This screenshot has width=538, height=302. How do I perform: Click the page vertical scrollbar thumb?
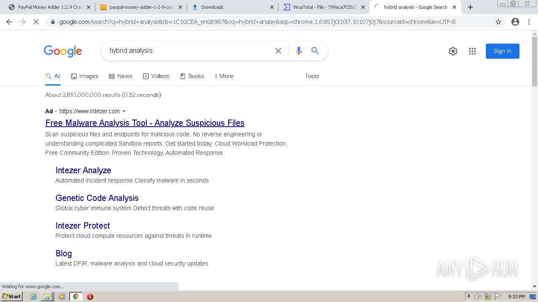pyautogui.click(x=535, y=62)
